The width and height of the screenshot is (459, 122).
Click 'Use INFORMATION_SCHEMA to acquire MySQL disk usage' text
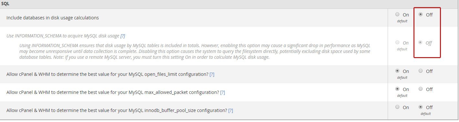coord(63,36)
